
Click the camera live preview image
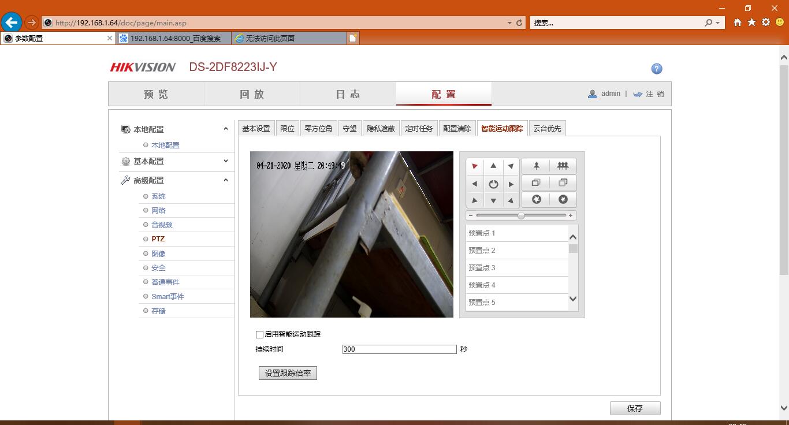(x=352, y=234)
